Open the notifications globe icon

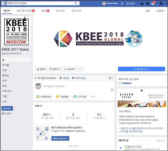click(153, 3)
